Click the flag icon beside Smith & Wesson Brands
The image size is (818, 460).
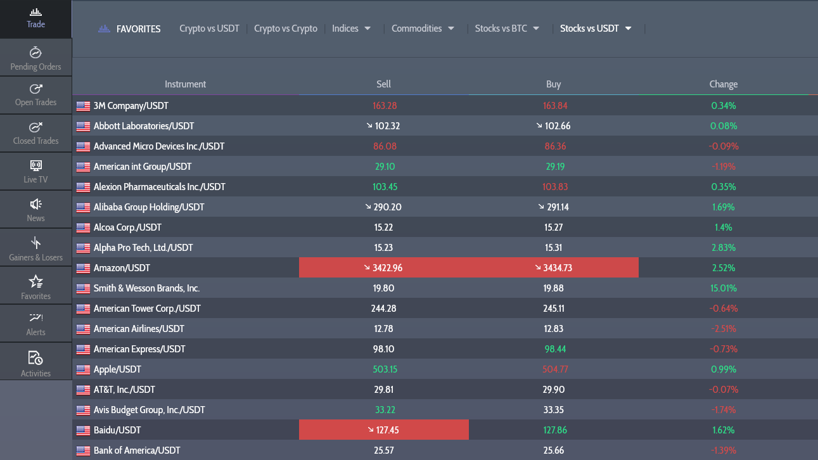tap(83, 288)
